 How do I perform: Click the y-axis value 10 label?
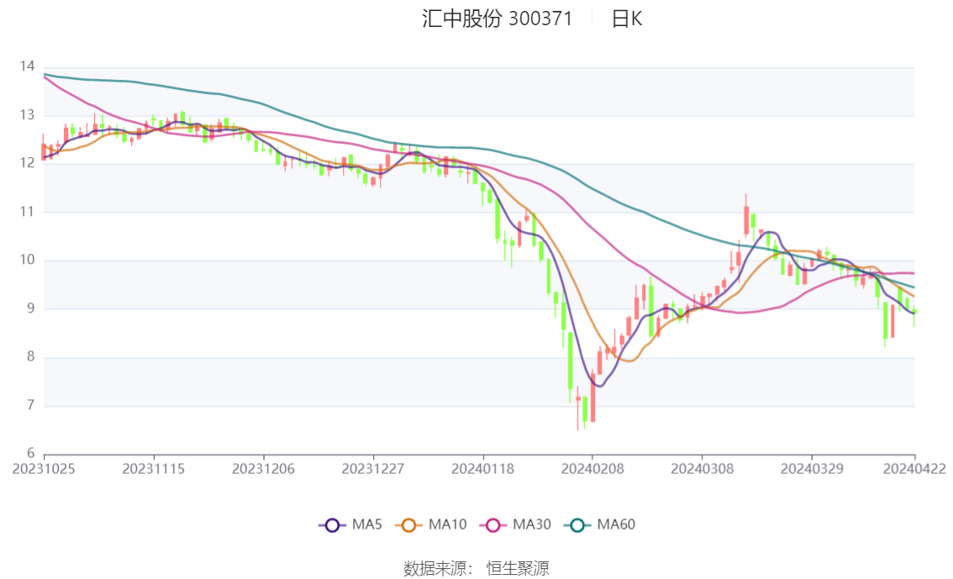point(27,261)
